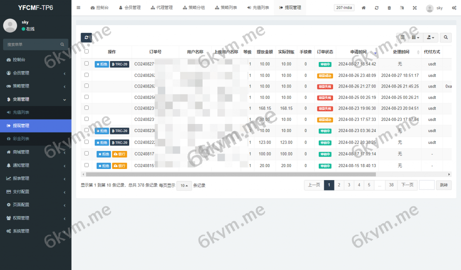The height and width of the screenshot is (270, 461).
Task: Open the 策略列表 menu in top navigation
Action: pos(227,7)
